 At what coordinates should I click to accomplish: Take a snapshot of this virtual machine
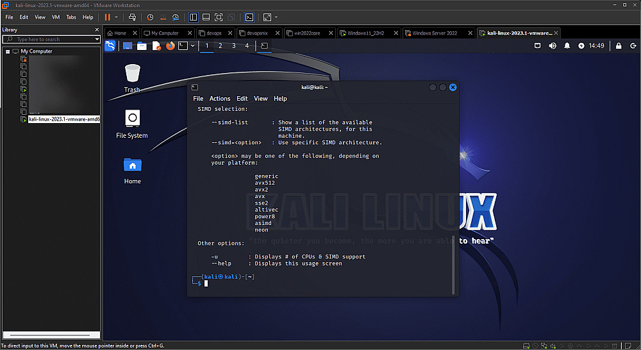point(150,17)
